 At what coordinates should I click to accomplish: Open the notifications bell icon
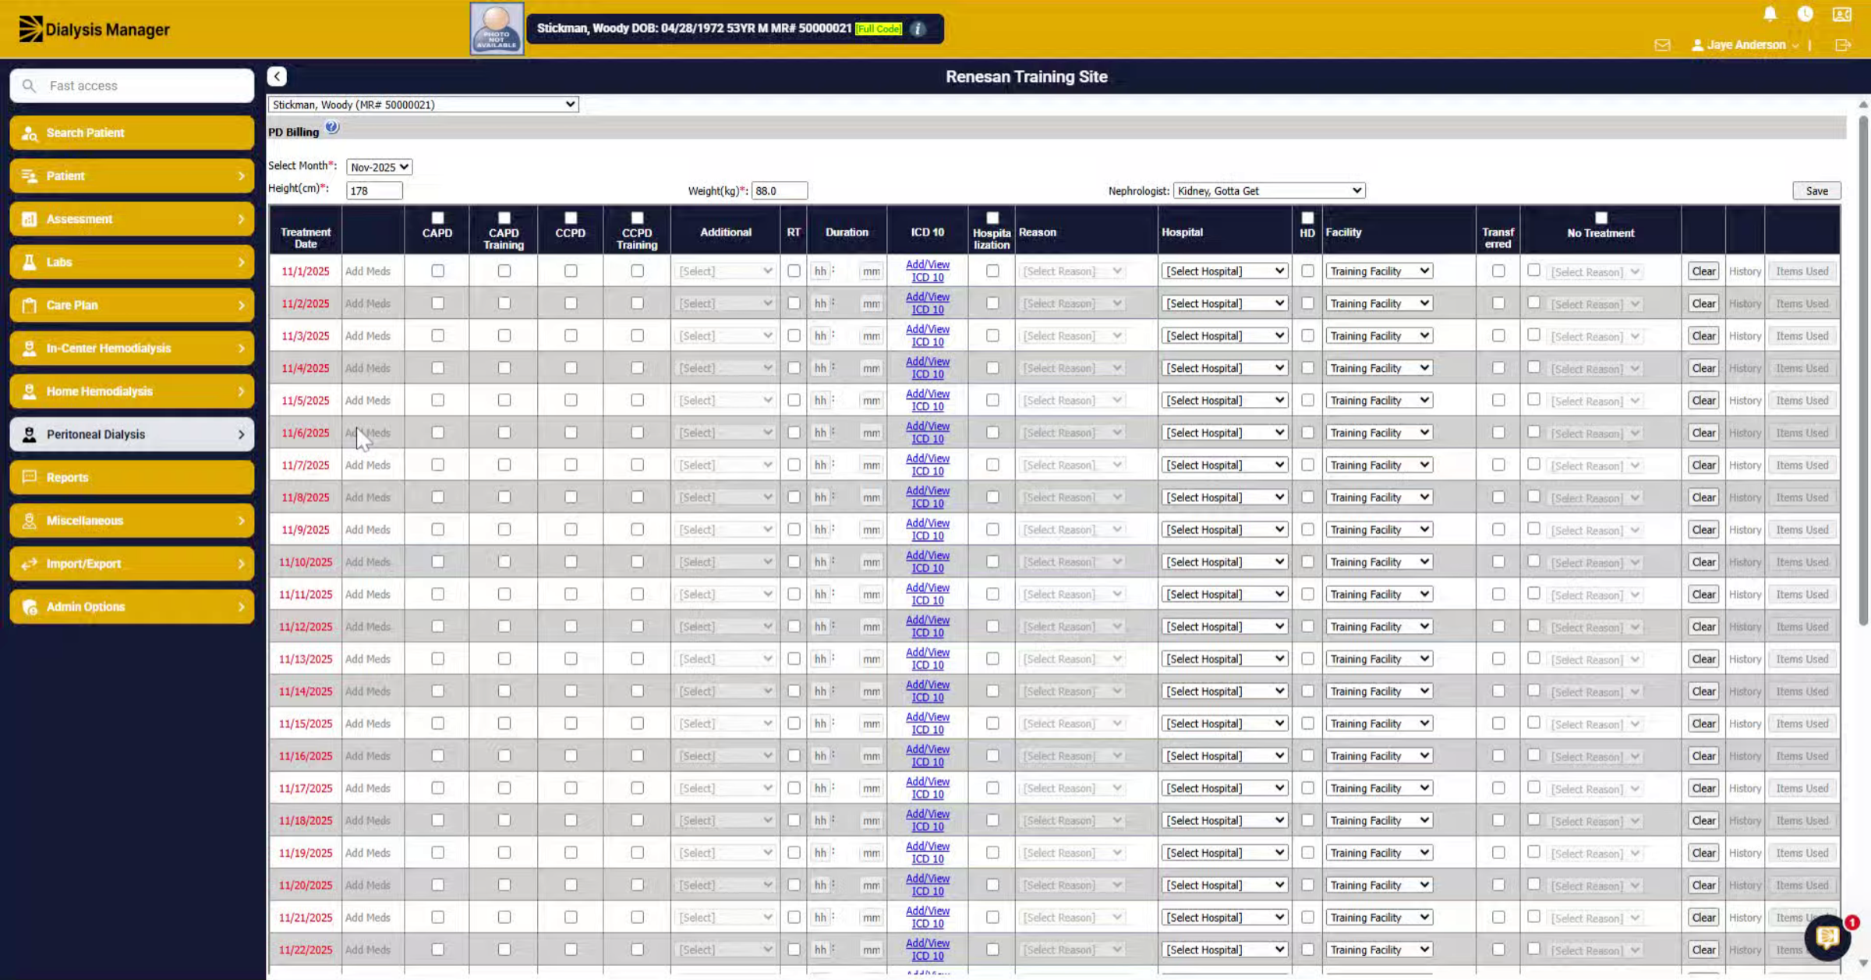[1770, 14]
